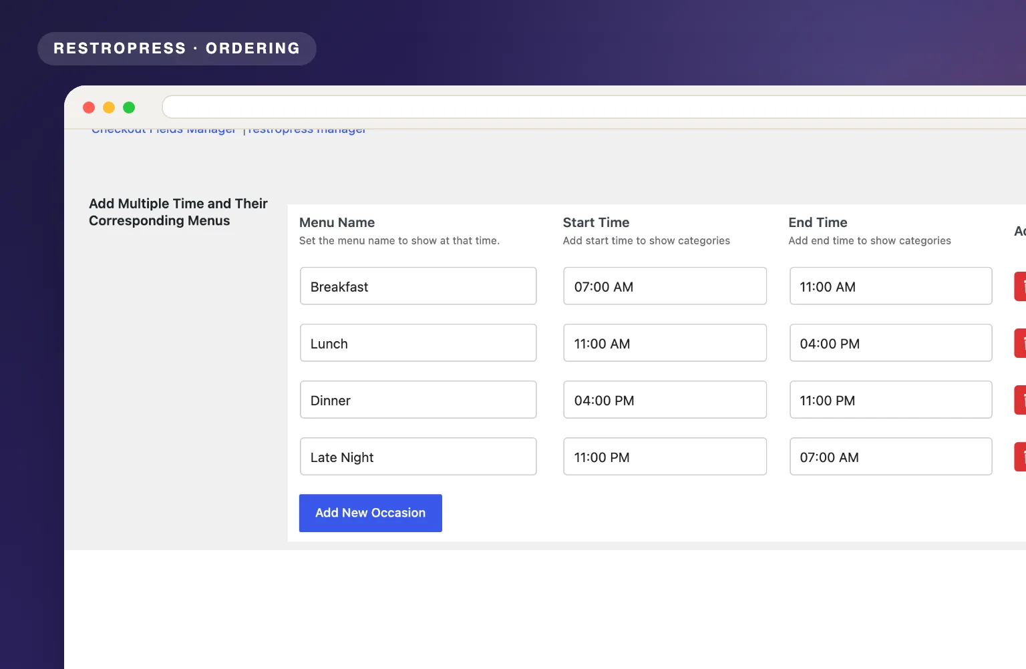This screenshot has width=1026, height=669.
Task: Edit Lunch end time 04:00 PM
Action: click(890, 343)
